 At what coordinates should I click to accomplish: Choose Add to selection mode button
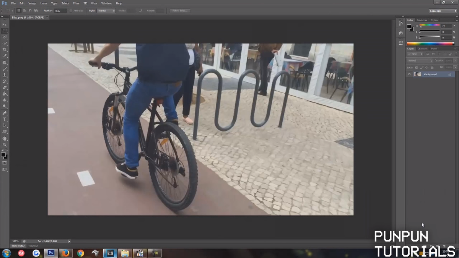24,11
